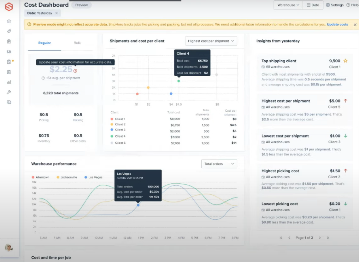The height and width of the screenshot is (262, 359).
Task: Open the bar chart reports icon in the sidebar
Action: tap(9, 82)
